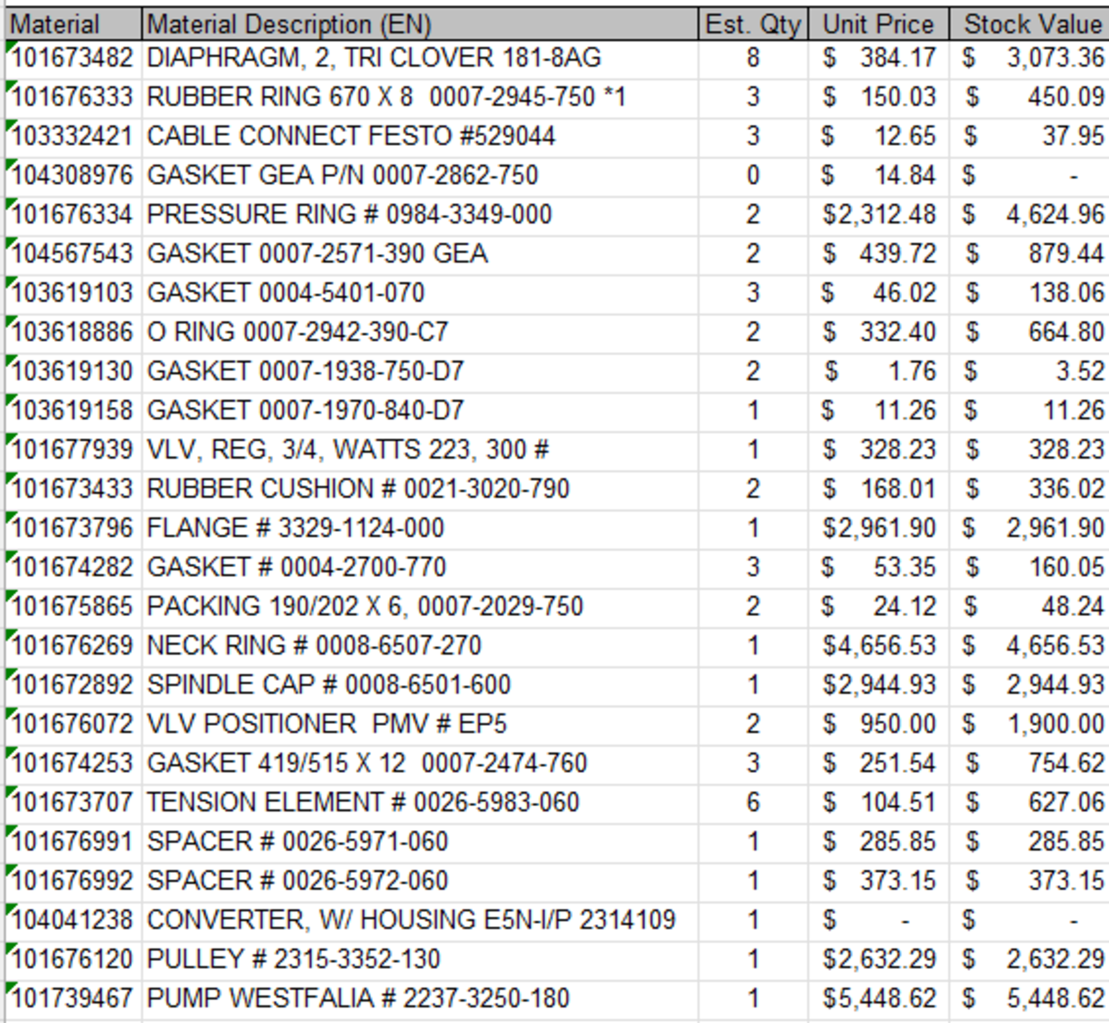Select material number 103618886
Viewport: 1109px width, 1023px height.
(73, 334)
